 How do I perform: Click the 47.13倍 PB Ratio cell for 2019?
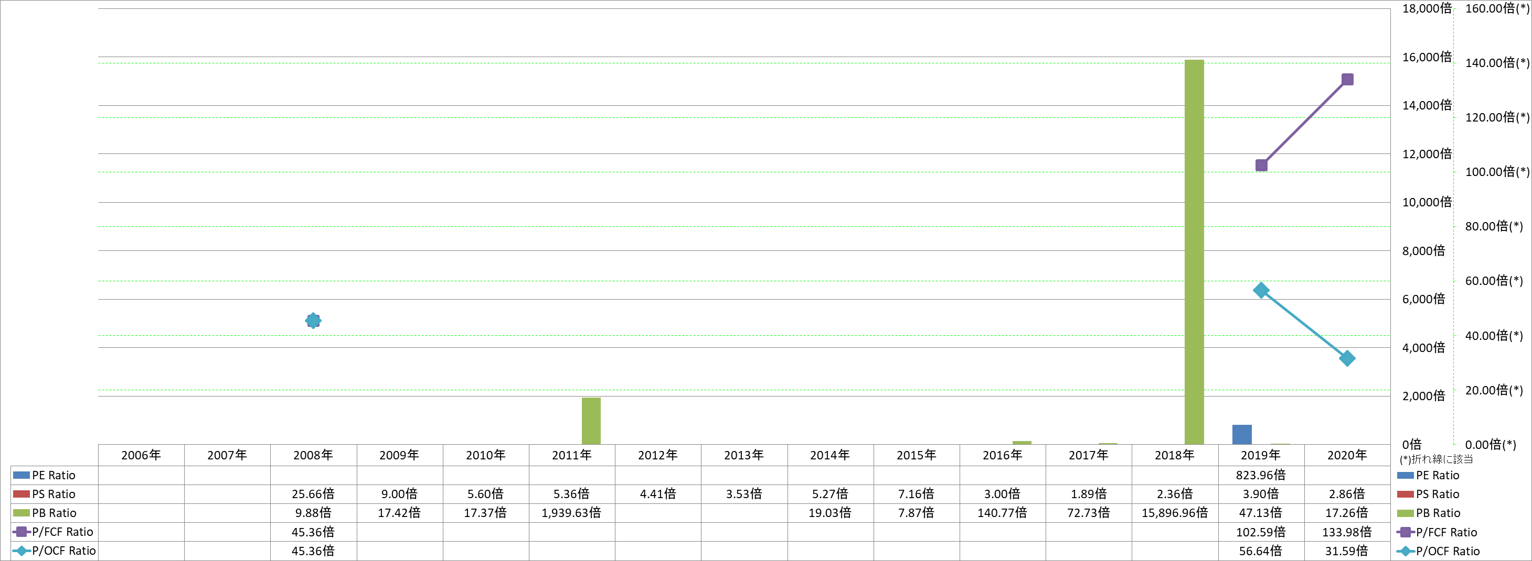click(x=1261, y=512)
